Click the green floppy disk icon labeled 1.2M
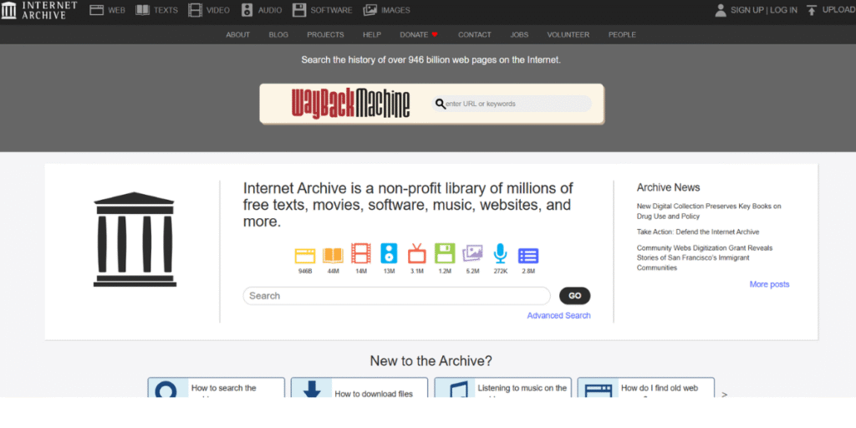 pos(445,254)
